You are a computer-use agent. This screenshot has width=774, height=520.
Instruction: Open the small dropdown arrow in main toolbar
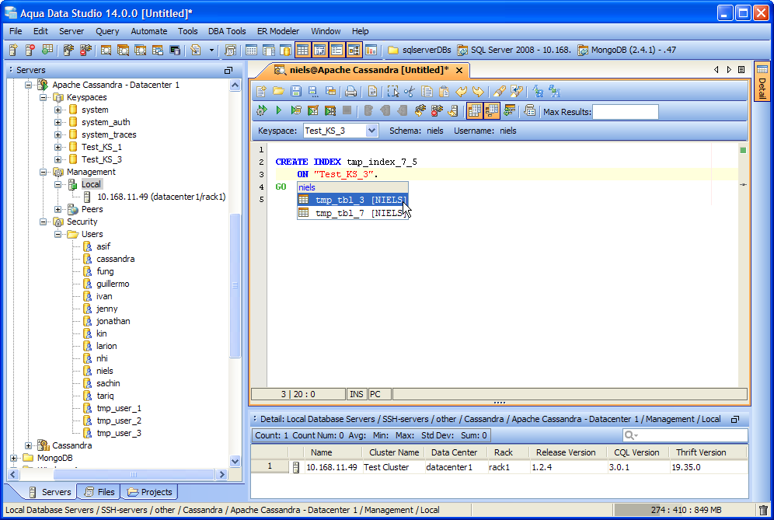[212, 50]
